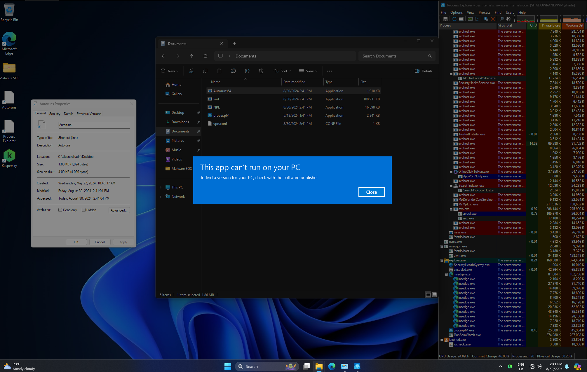Click the Save icon in Process Explorer
The image size is (587, 372).
[445, 19]
